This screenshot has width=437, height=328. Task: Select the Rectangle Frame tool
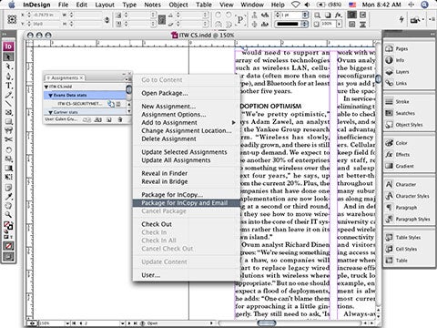coord(8,113)
